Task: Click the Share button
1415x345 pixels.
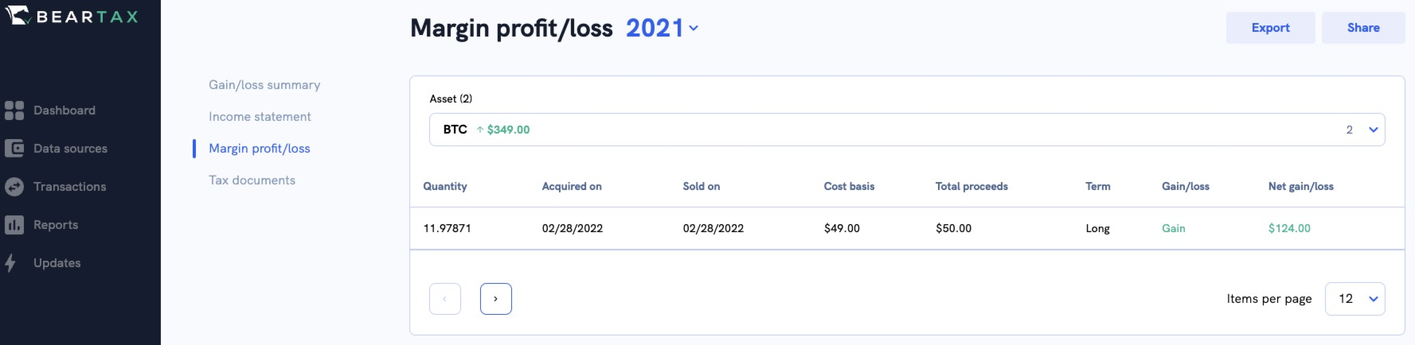Action: click(x=1362, y=28)
